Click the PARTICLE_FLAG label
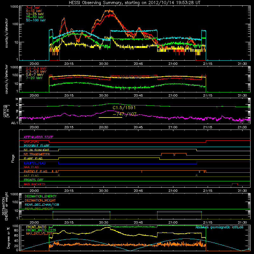Viewport: 254px width, 254px height. [x=36, y=171]
